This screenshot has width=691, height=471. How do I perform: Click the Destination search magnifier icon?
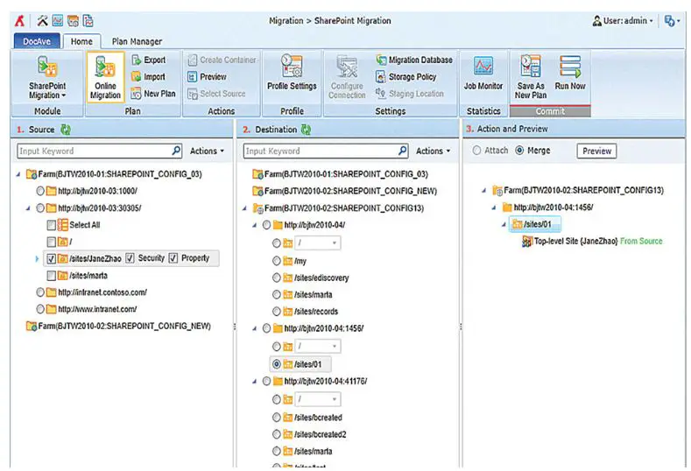pyautogui.click(x=402, y=151)
